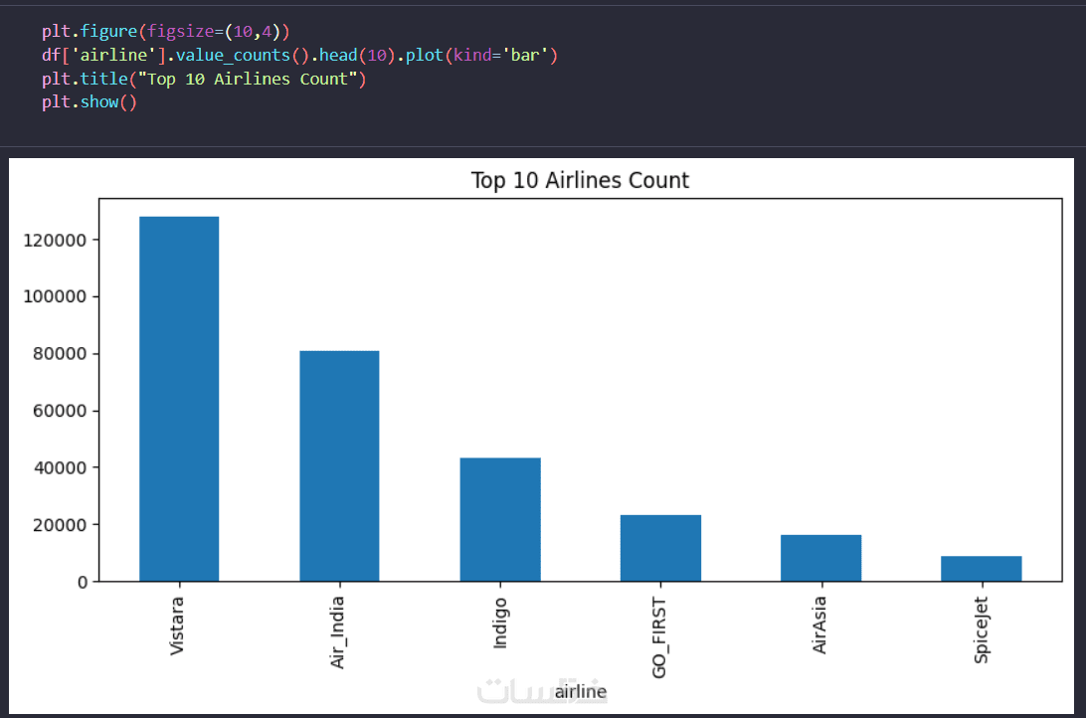Click the 'Indigo' x-axis label

tap(500, 623)
